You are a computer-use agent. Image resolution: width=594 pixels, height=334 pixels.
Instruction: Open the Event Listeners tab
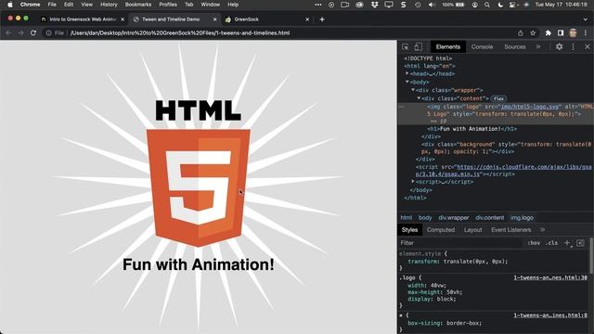coord(511,230)
